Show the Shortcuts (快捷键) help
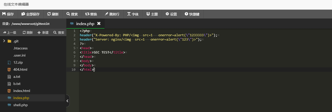Image resolution: width=332 pixels, height=112 pixels. (x=192, y=14)
